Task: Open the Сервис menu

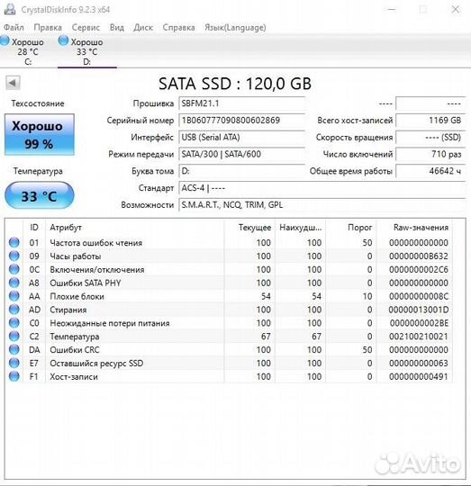Action: pyautogui.click(x=86, y=28)
